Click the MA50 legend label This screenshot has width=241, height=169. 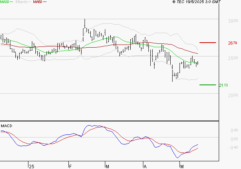[38, 2]
